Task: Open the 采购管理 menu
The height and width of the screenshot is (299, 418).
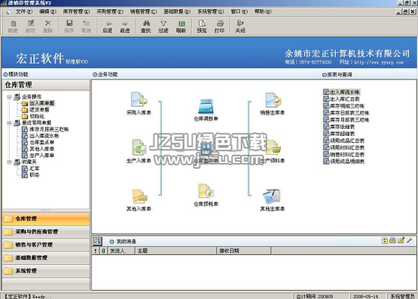Action: [110, 11]
